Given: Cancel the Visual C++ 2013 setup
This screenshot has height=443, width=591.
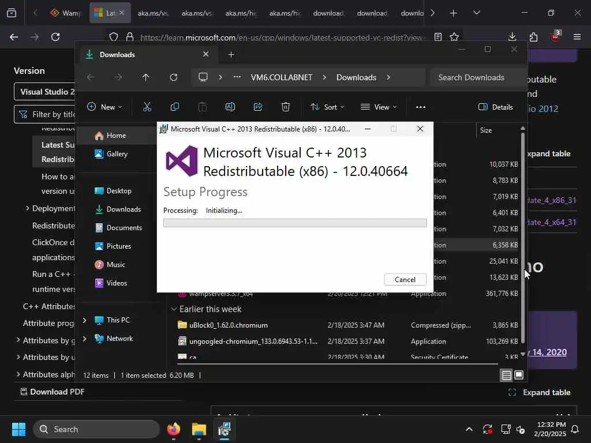Looking at the screenshot, I should [x=405, y=280].
